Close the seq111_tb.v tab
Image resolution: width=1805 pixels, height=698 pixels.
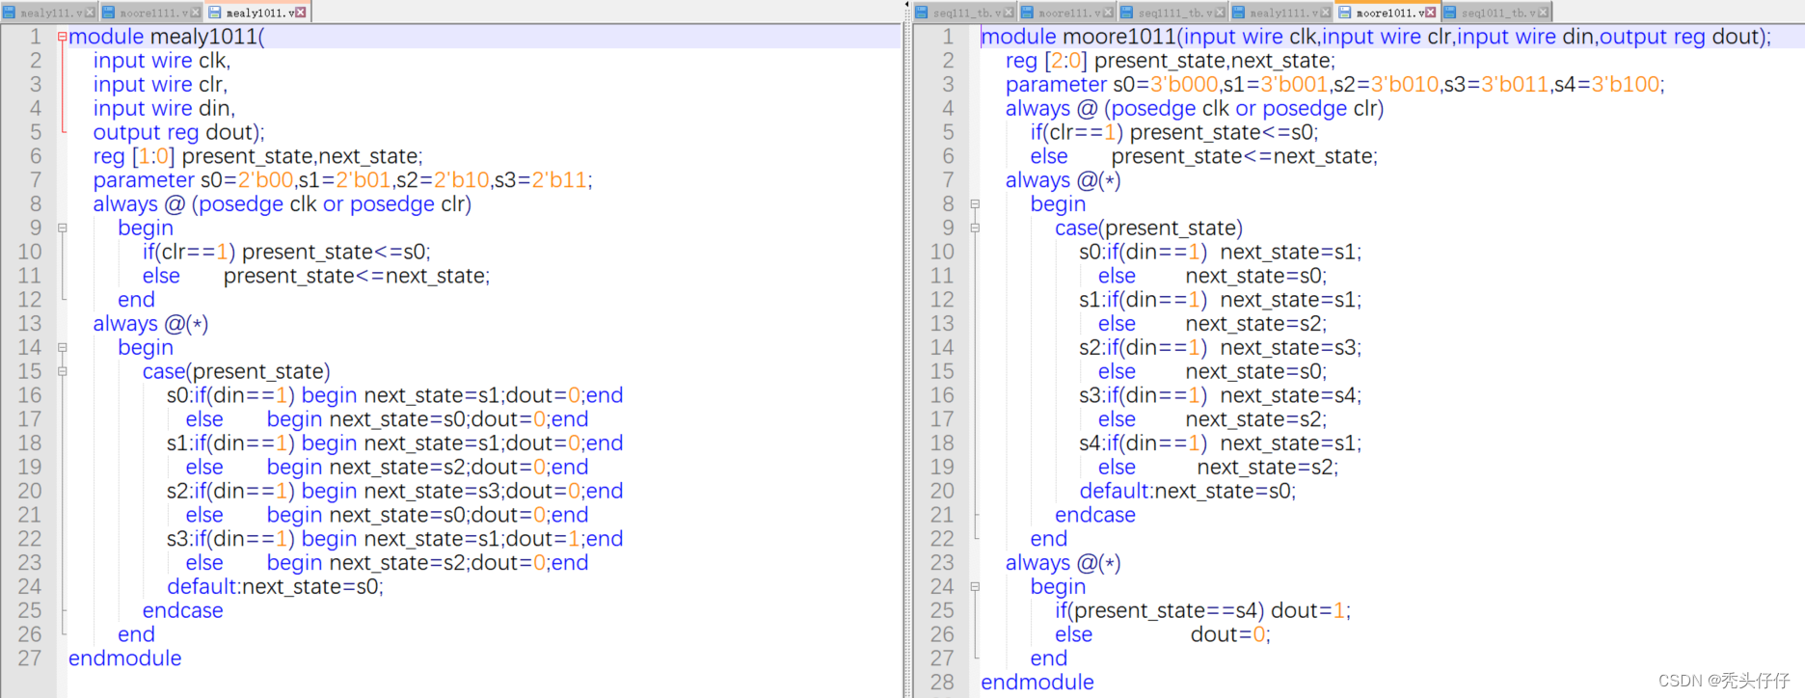(x=1009, y=13)
